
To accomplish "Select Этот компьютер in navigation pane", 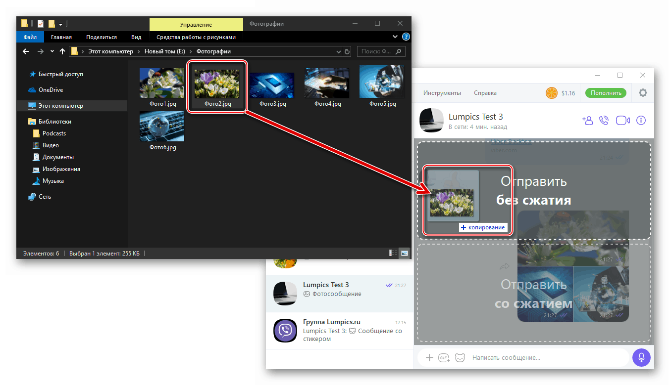I will tap(72, 106).
